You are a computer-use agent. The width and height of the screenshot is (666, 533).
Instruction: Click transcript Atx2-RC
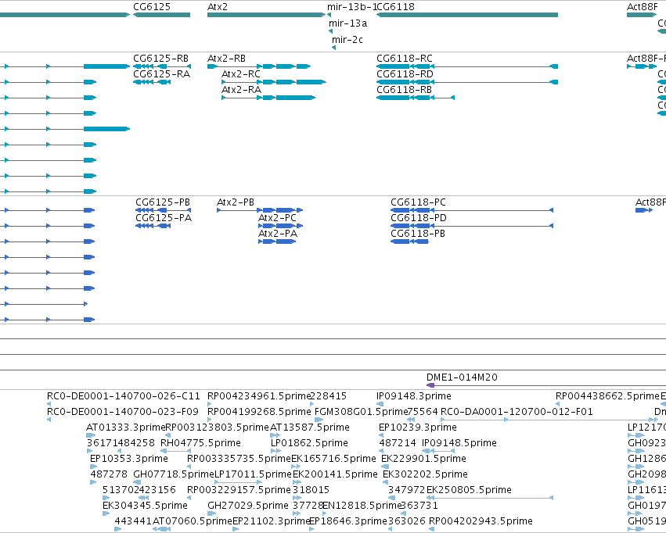pyautogui.click(x=274, y=82)
